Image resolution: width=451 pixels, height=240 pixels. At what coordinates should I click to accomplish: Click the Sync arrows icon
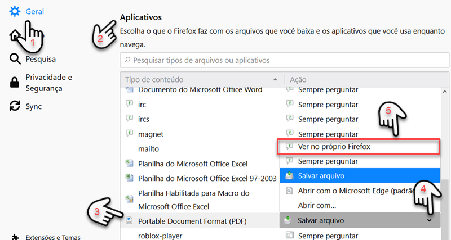[x=15, y=106]
